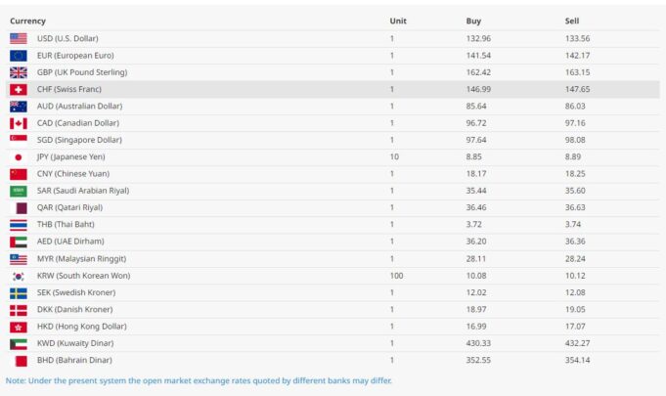Select the AUD (Australian Dollar) label
The height and width of the screenshot is (396, 666).
[x=79, y=106]
